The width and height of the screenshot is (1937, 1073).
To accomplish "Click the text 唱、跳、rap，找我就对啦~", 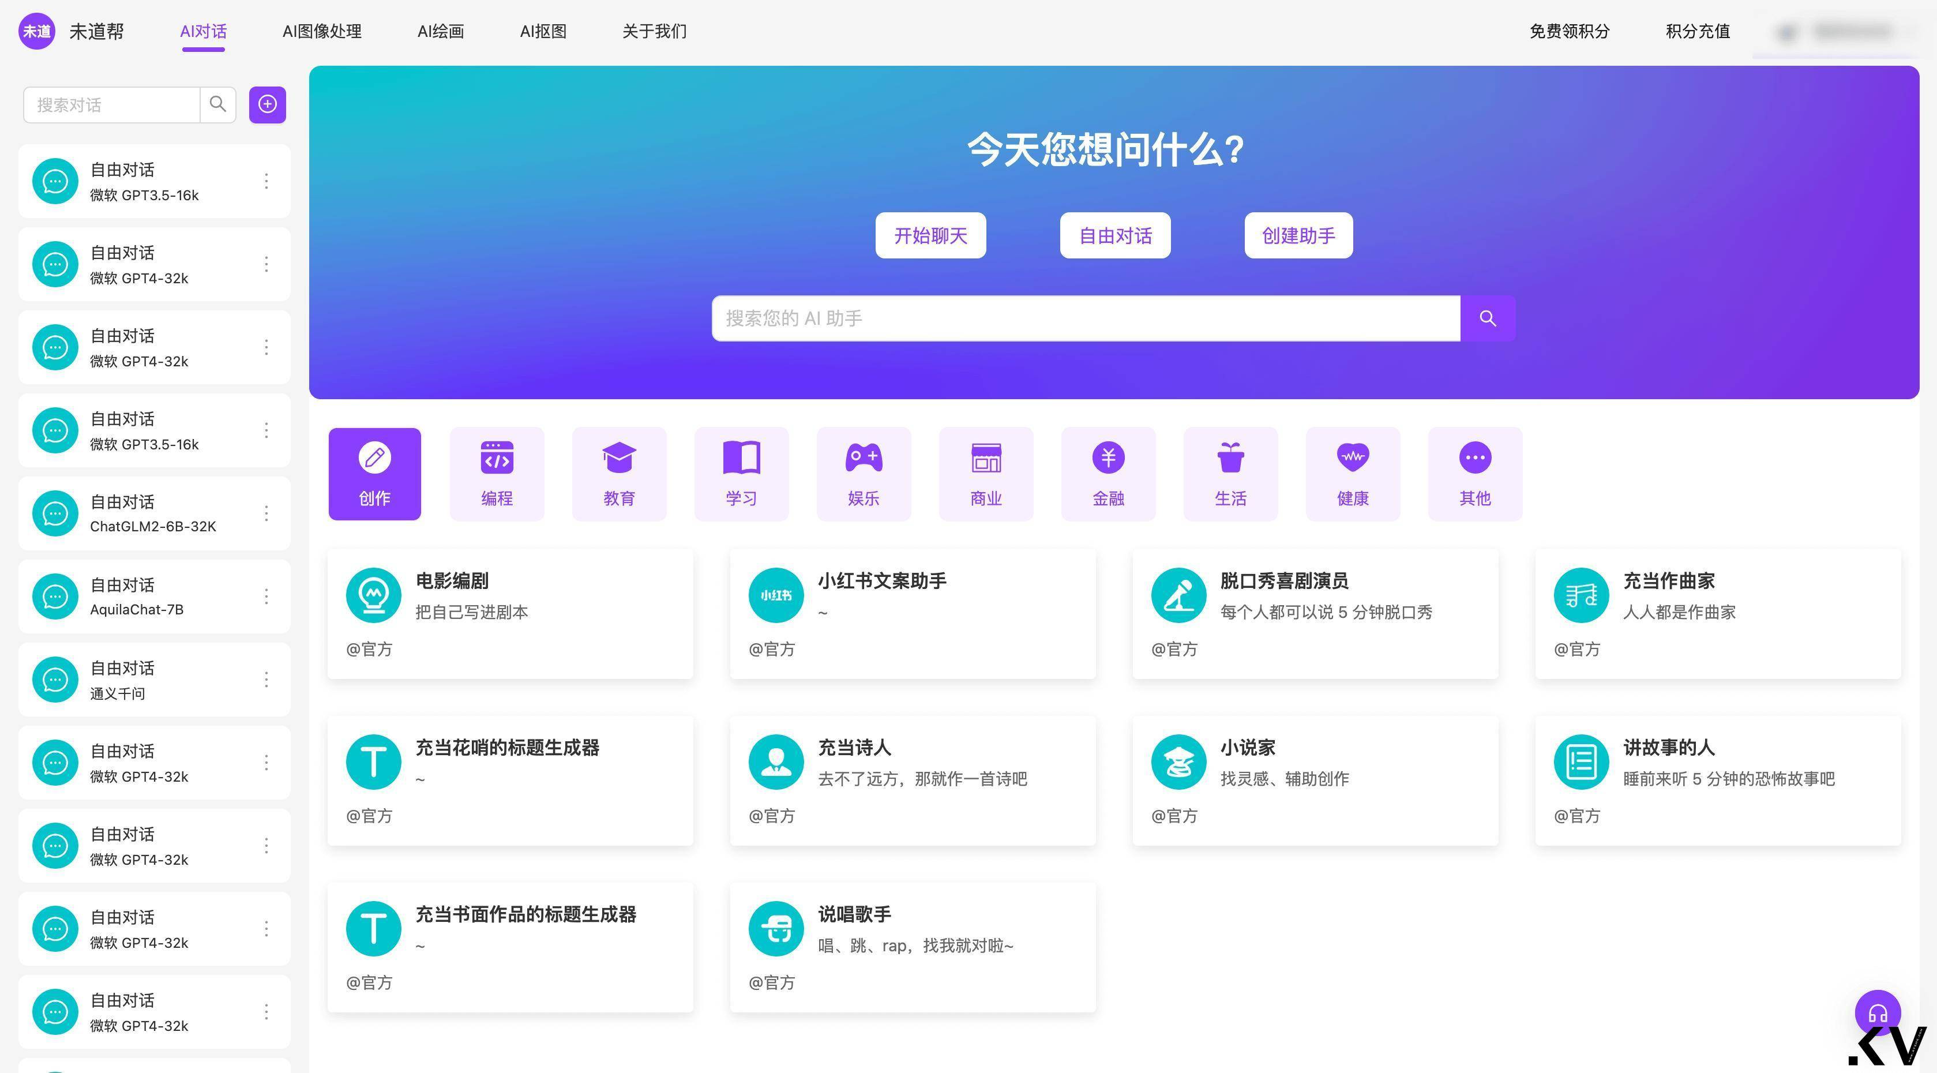I will (916, 946).
